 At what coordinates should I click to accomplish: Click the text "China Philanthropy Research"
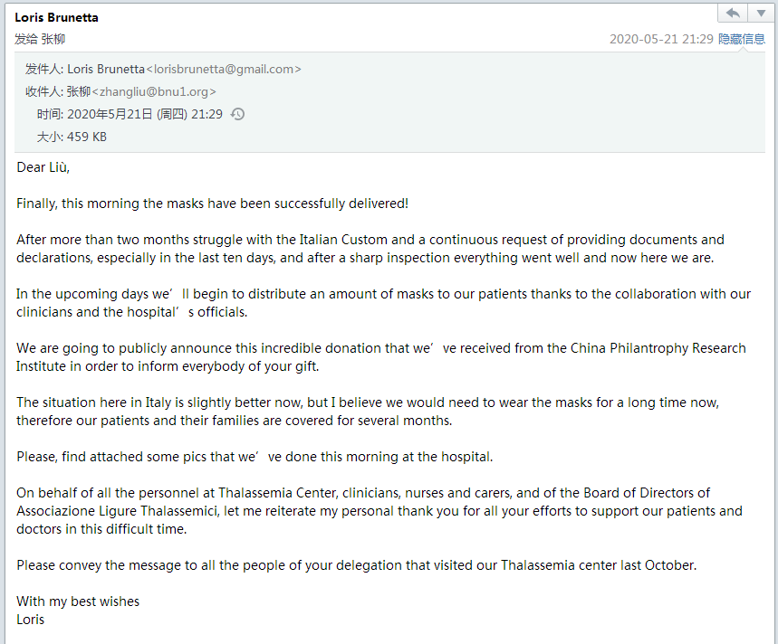coord(658,348)
